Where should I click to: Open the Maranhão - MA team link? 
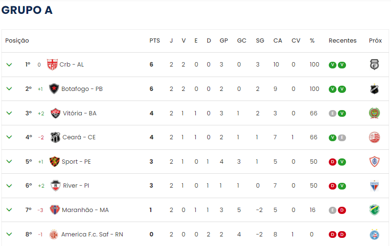(x=85, y=210)
